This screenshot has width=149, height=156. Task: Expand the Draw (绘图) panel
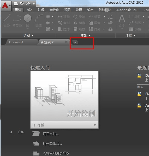click(28, 35)
